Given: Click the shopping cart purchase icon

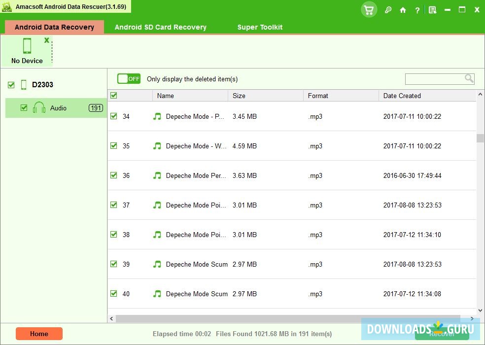Looking at the screenshot, I should 369,10.
